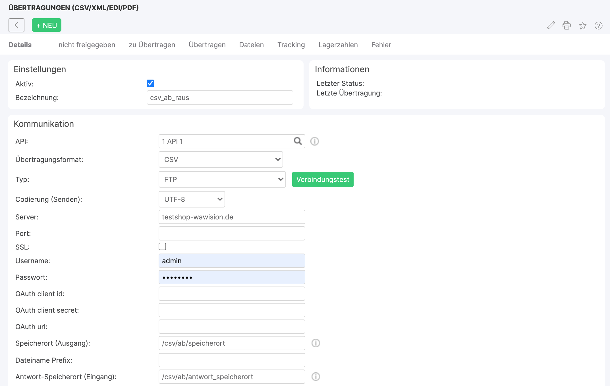Open the help question mark icon
610x386 pixels.
click(598, 26)
